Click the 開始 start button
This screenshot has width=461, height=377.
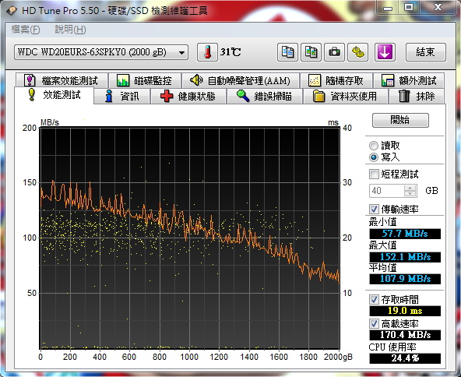point(400,120)
